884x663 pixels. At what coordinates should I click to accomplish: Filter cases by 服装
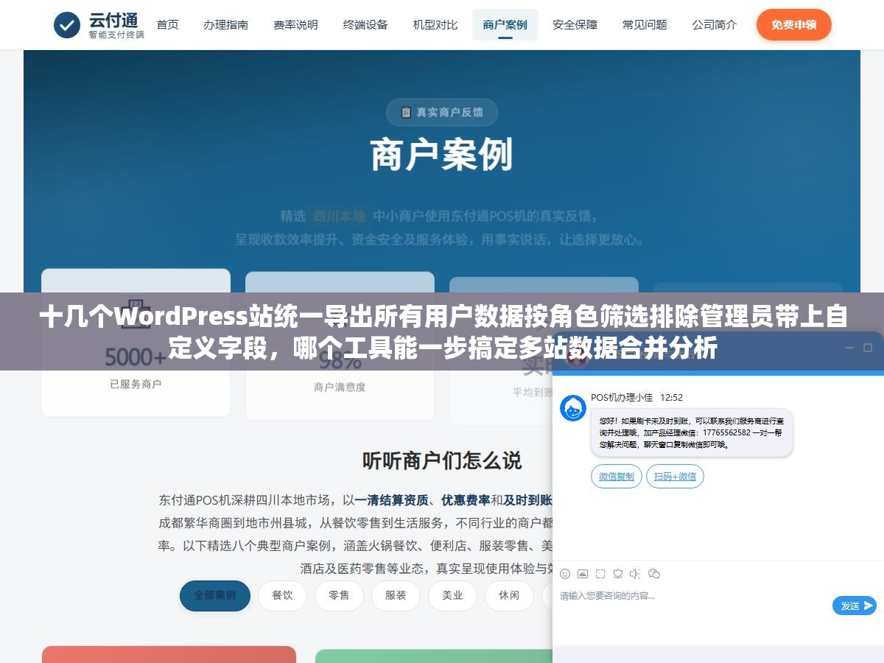point(396,595)
